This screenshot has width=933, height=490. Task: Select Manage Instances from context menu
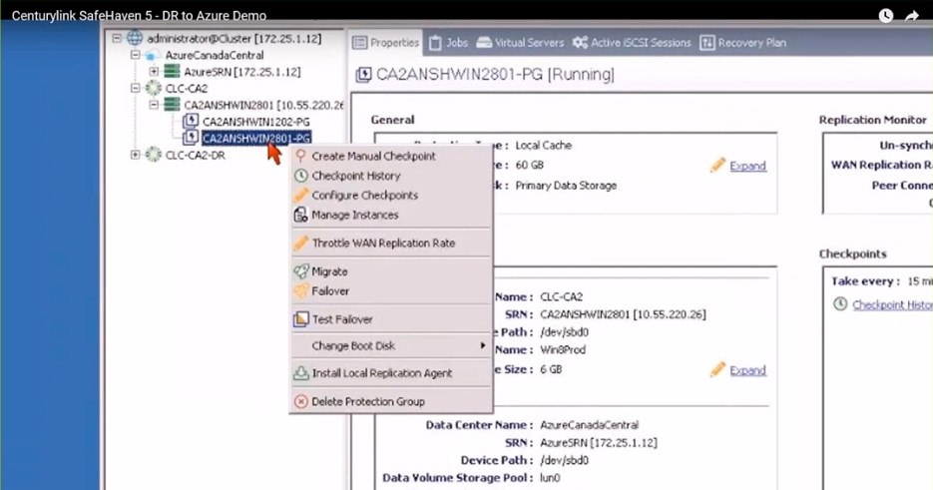[x=392, y=215]
